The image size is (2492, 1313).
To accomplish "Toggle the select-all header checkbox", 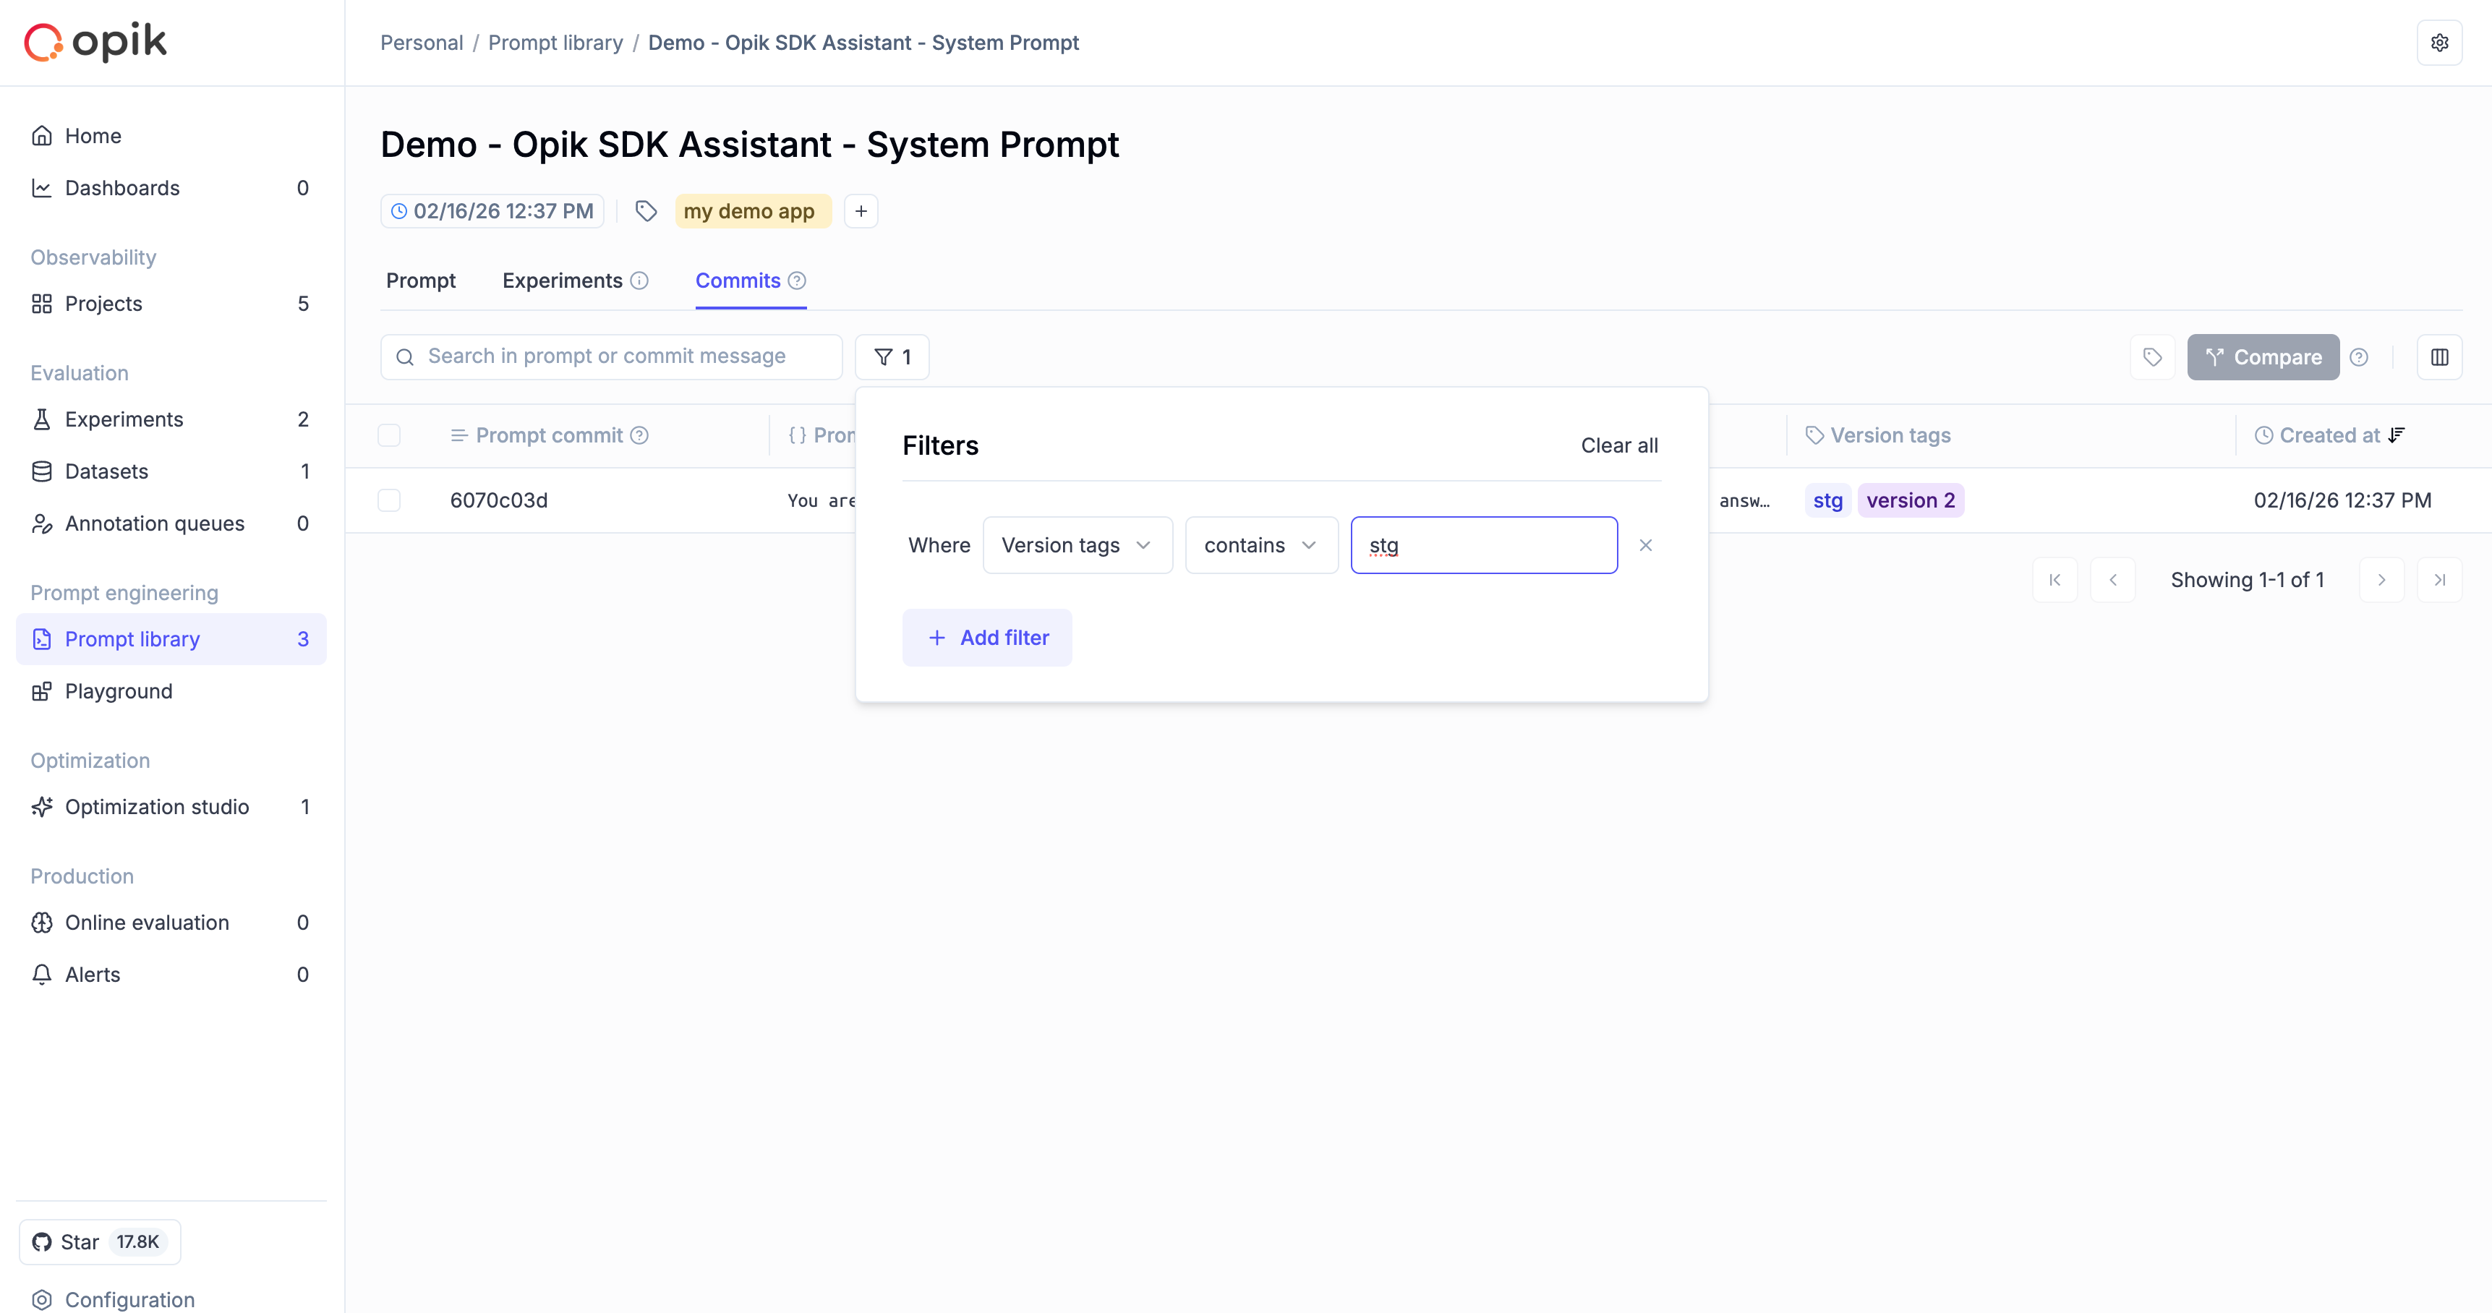I will click(x=389, y=435).
